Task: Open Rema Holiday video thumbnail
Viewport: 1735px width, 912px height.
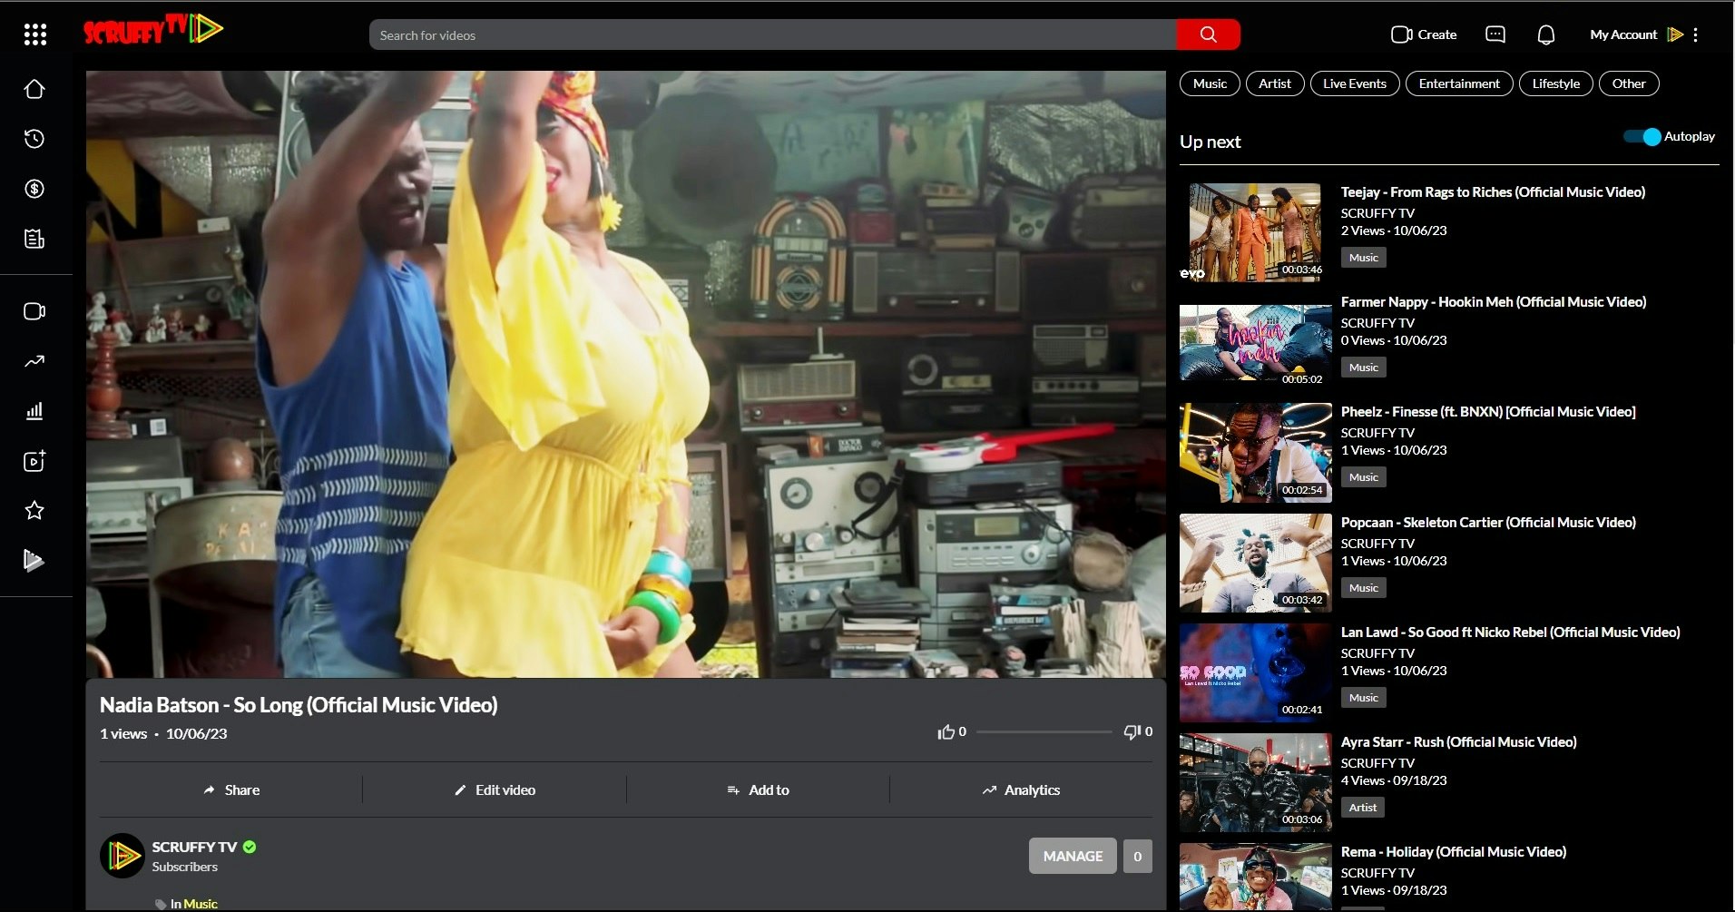Action: [1256, 877]
